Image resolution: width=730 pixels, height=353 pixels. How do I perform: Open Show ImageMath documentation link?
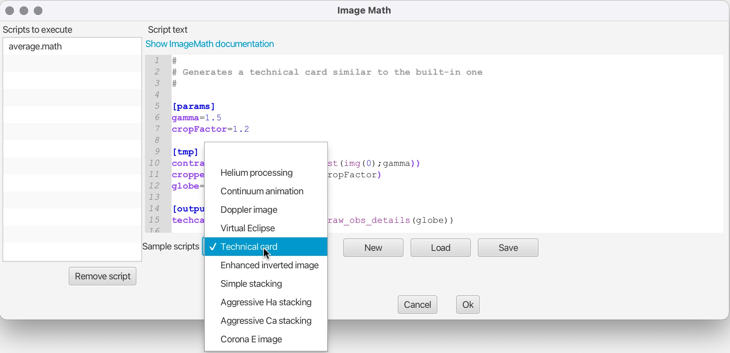pos(210,44)
